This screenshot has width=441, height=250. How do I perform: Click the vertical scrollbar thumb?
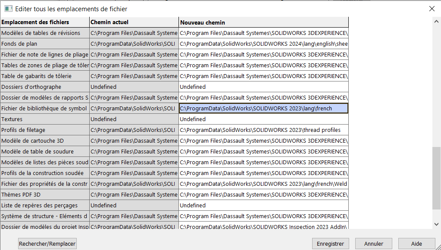[437, 183]
